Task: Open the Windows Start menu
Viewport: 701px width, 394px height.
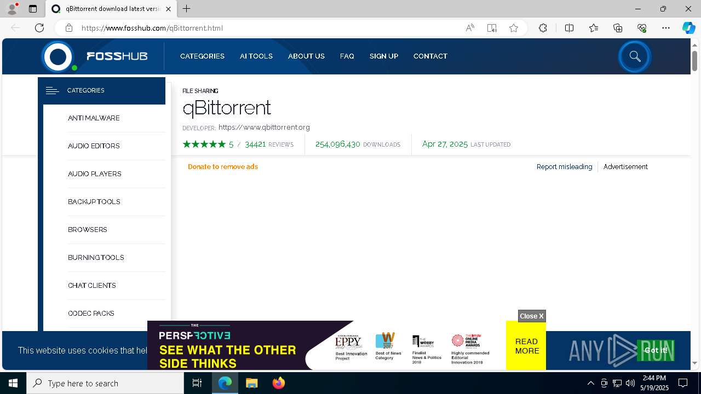Action: tap(13, 383)
